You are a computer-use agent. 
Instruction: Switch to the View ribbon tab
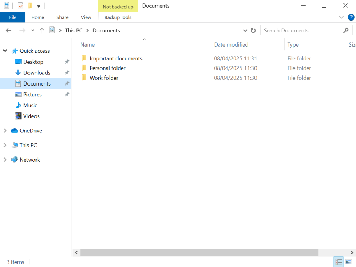(86, 17)
